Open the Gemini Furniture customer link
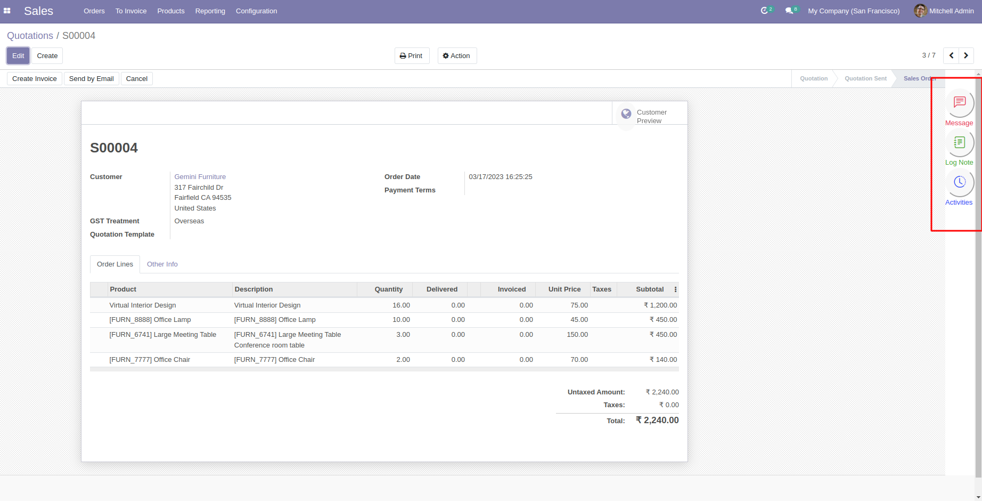 pos(200,177)
